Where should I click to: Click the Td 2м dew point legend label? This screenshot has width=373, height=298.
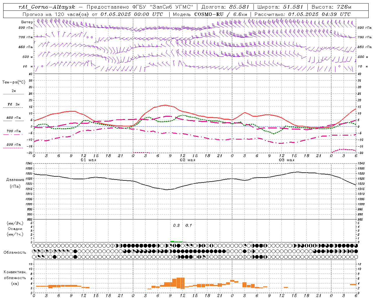click(14, 104)
